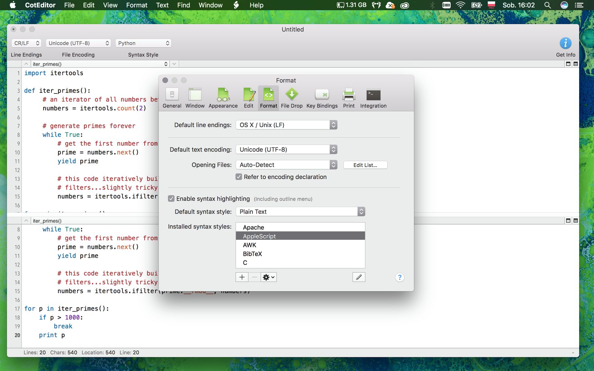Image resolution: width=594 pixels, height=371 pixels.
Task: Open the General preferences pane
Action: pos(172,98)
